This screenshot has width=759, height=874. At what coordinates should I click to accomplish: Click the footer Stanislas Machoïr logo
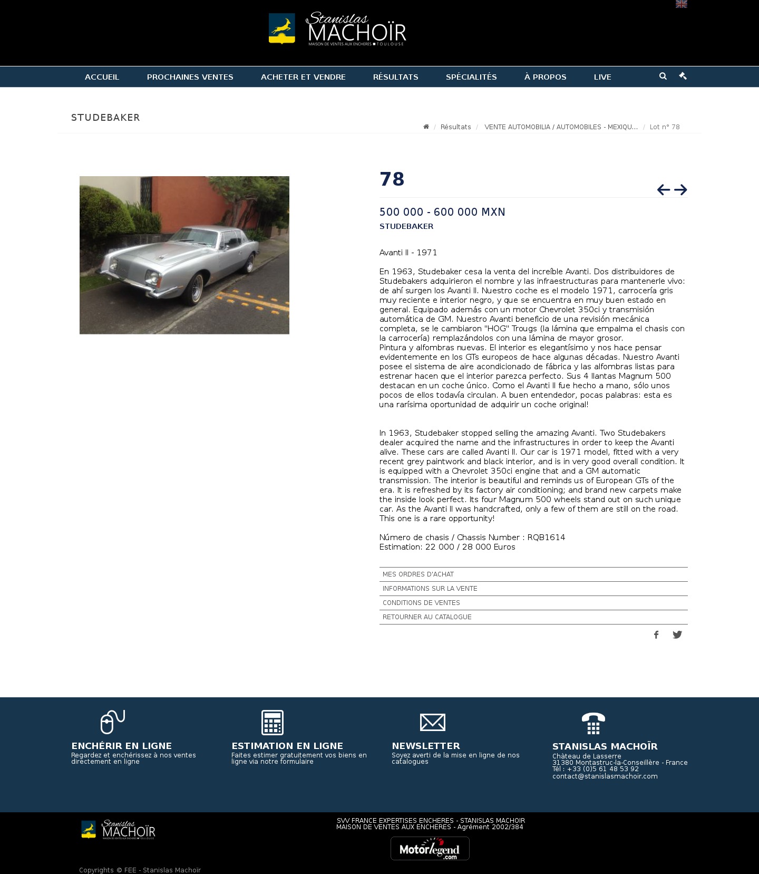pyautogui.click(x=118, y=830)
